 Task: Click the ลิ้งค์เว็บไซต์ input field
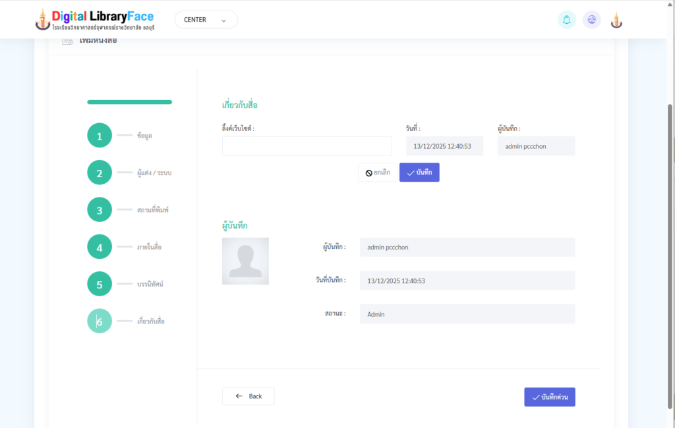coord(307,146)
